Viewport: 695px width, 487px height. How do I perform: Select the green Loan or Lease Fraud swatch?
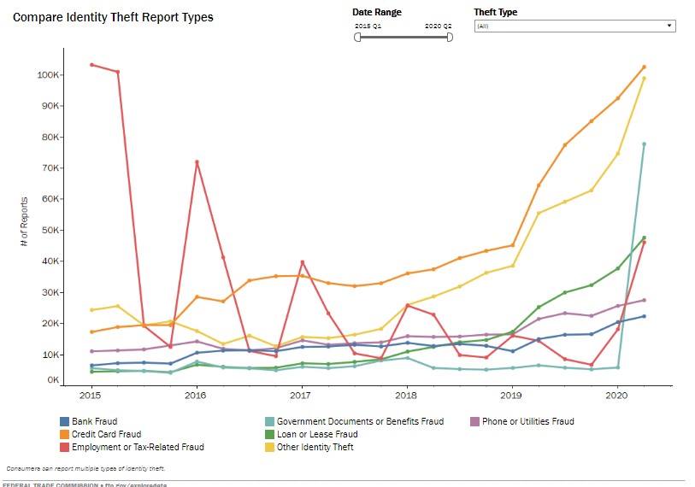(268, 434)
